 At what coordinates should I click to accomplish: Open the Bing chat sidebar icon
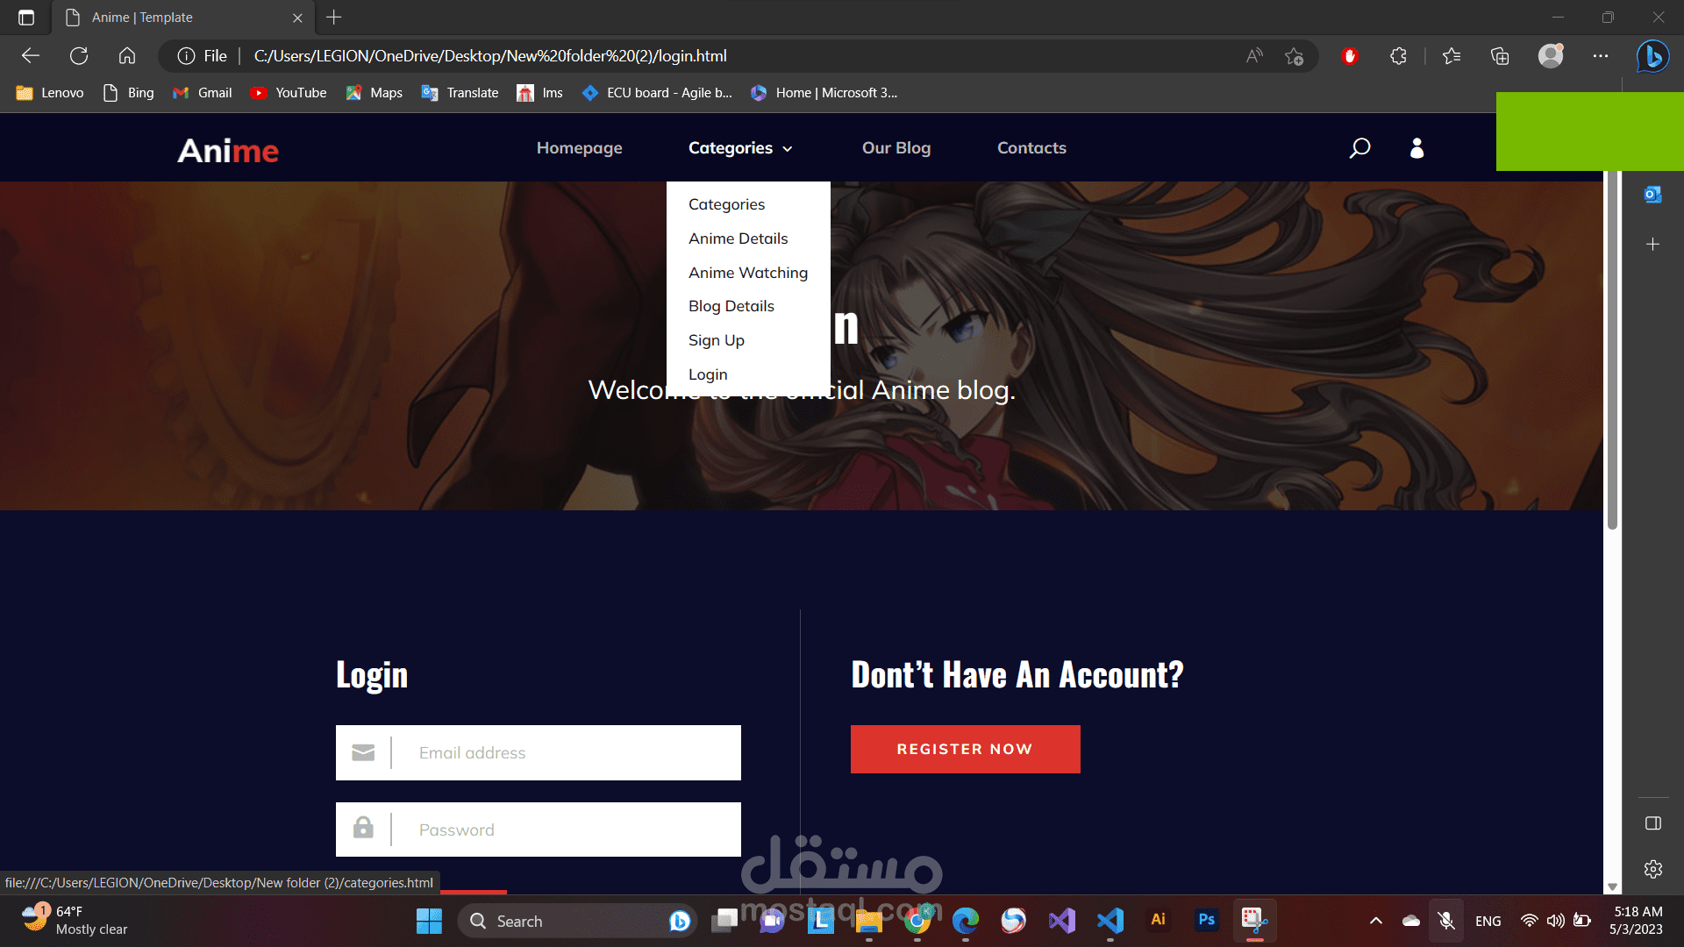(x=1652, y=56)
